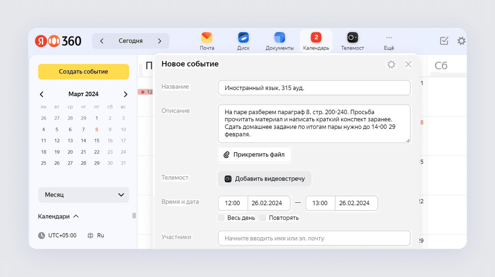Open the Календарь app icon

(x=316, y=41)
